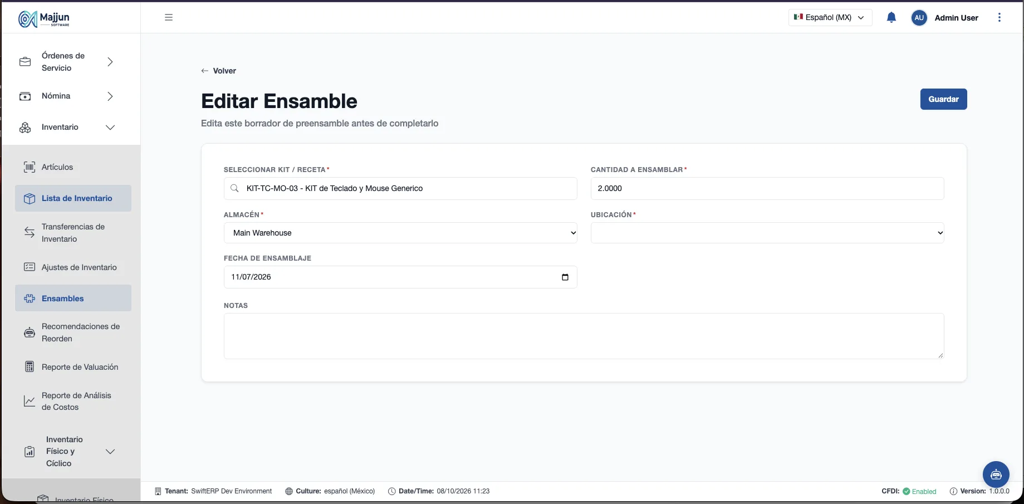Viewport: 1024px width, 504px height.
Task: Click Admin User name
Action: click(x=956, y=18)
